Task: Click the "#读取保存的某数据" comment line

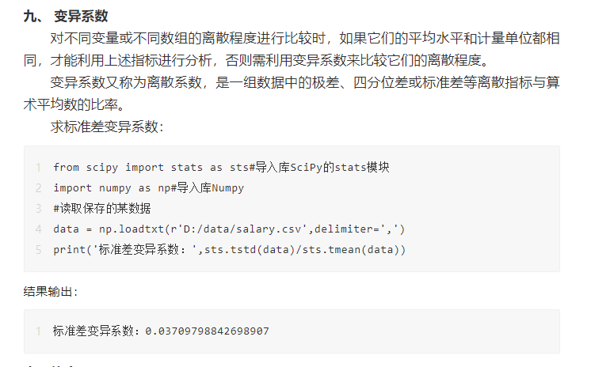Action: pyautogui.click(x=101, y=209)
